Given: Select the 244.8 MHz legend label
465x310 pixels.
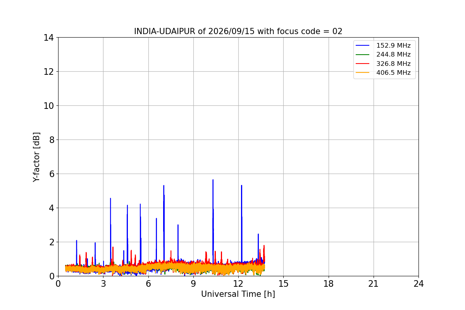Looking at the screenshot, I should click(x=393, y=55).
